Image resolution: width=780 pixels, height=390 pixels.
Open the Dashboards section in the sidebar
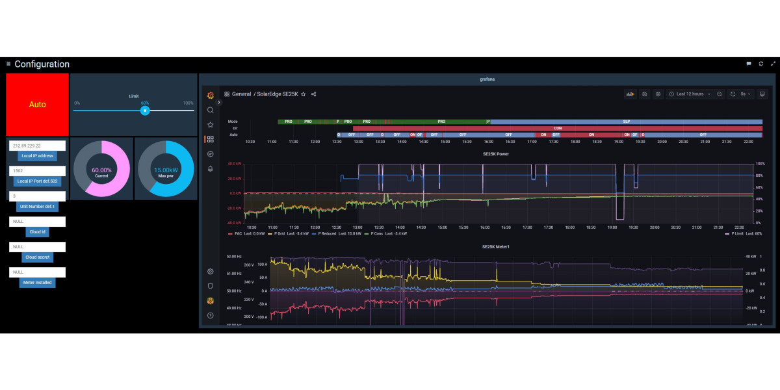211,139
